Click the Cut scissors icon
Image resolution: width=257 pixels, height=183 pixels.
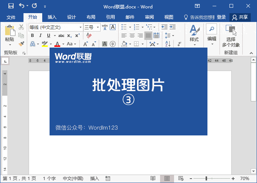pos(21,27)
